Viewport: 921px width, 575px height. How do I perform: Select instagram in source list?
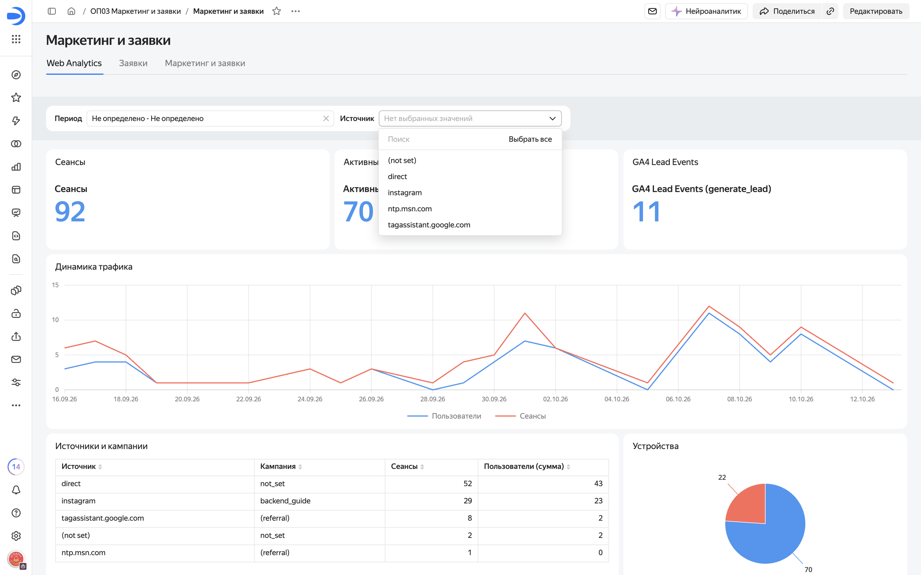point(470,193)
